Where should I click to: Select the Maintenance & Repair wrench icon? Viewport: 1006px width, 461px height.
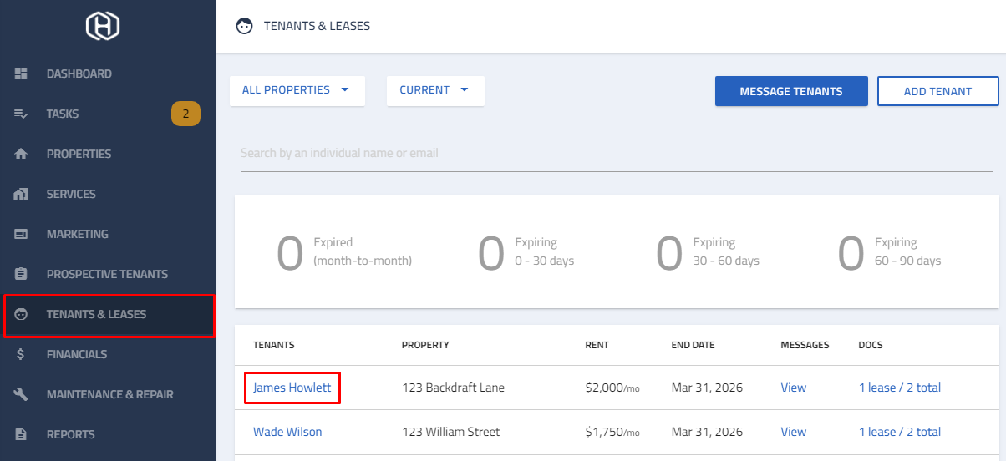(22, 394)
